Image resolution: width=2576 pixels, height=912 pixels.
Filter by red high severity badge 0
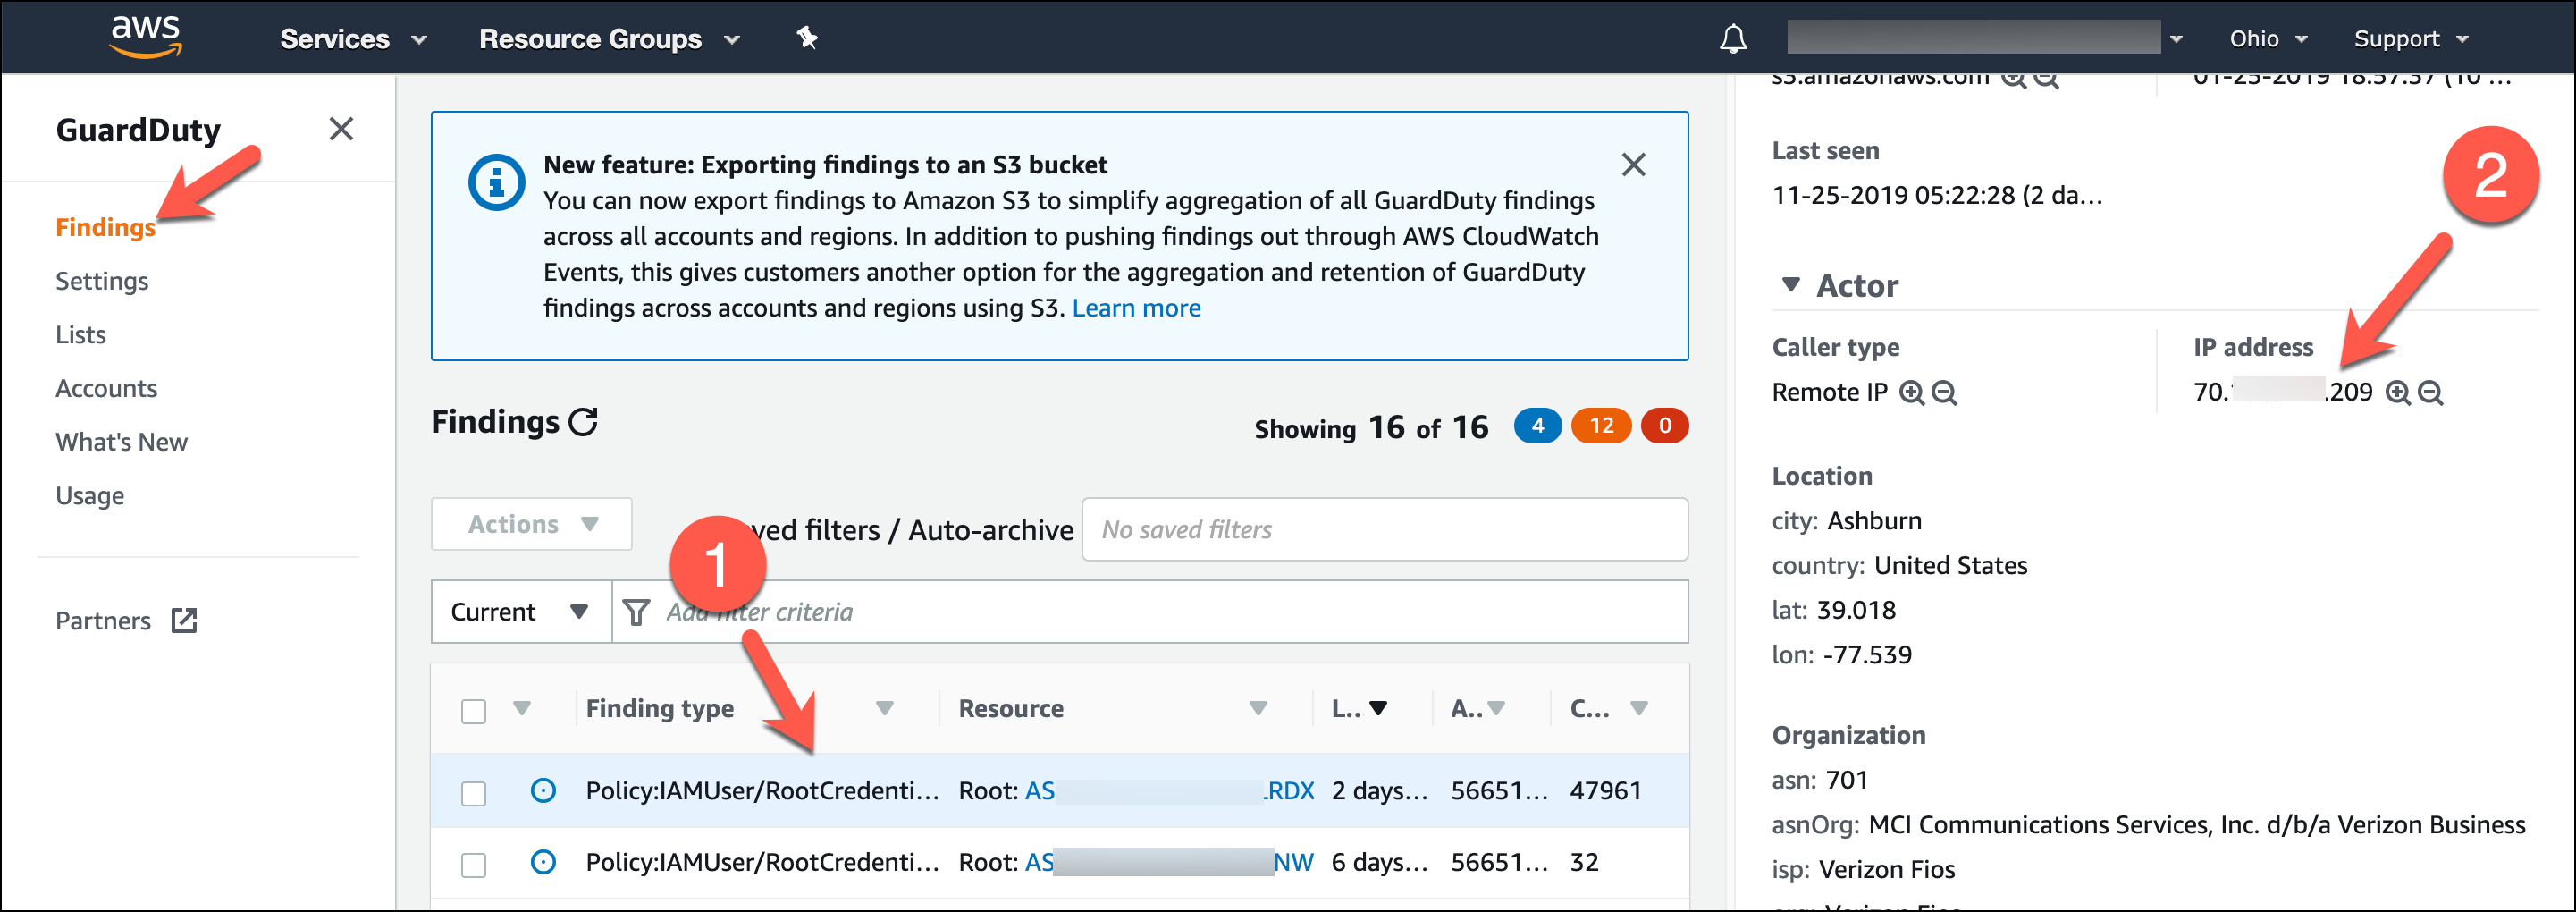click(1664, 426)
